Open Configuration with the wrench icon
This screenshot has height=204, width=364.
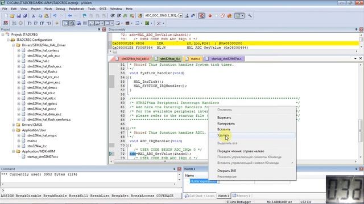[250, 16]
